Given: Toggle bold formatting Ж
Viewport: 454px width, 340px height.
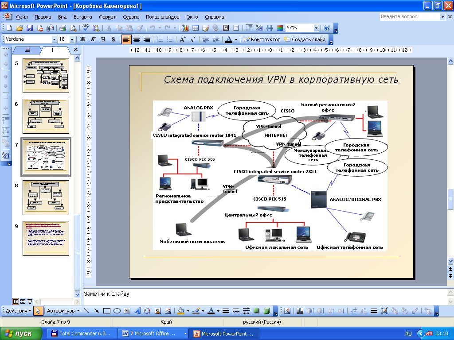Looking at the screenshot, I should click(83, 39).
